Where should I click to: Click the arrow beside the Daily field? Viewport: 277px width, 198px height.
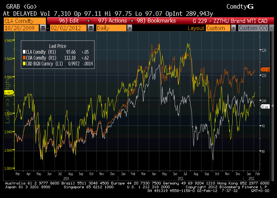coord(129,28)
